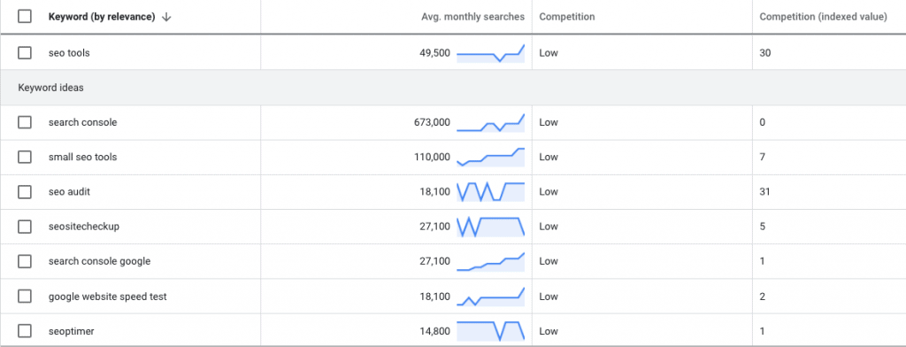Screen dimensions: 906x347
Task: Check the box for 'seo tools'
Action: coord(24,52)
